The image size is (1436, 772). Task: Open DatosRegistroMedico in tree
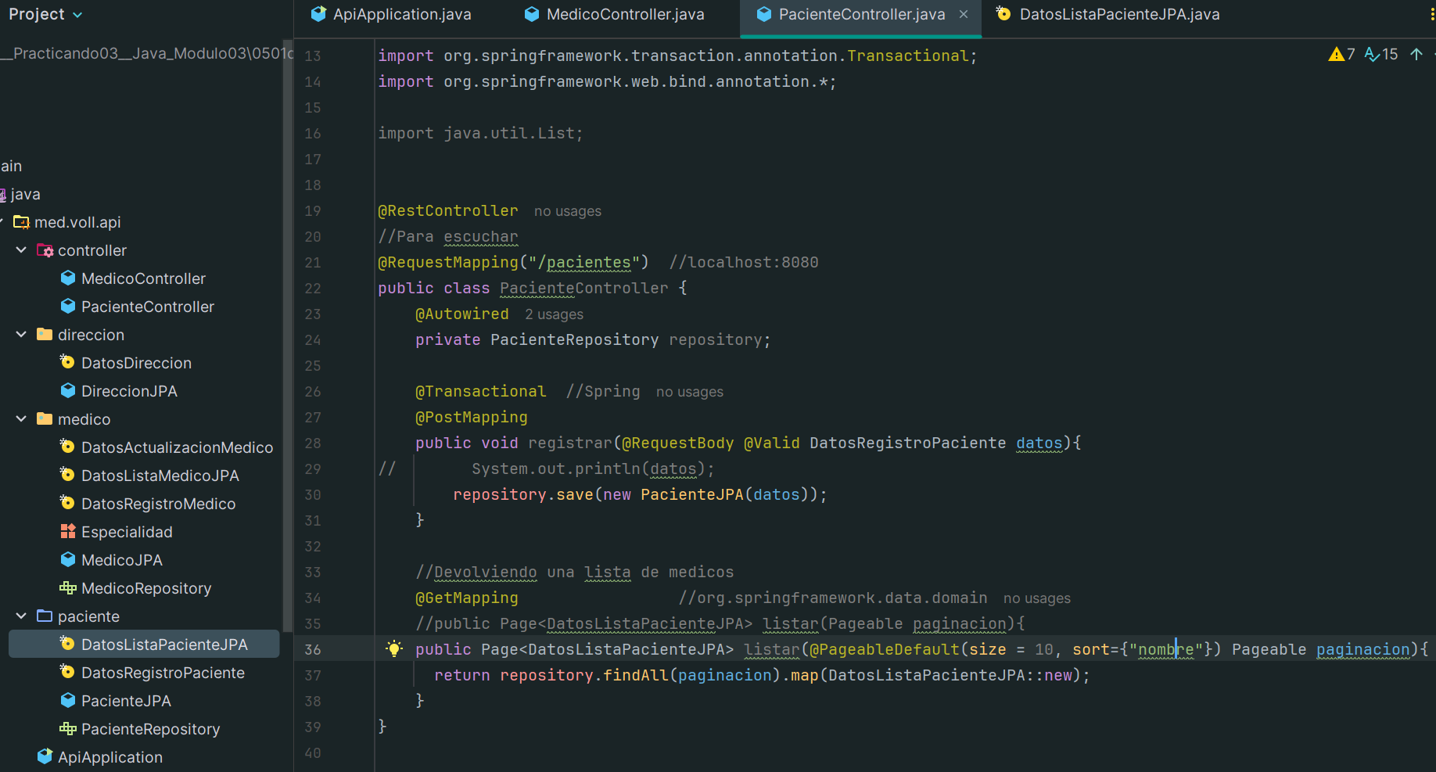coord(158,504)
